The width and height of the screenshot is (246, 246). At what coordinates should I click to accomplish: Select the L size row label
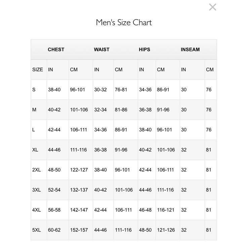34,130
